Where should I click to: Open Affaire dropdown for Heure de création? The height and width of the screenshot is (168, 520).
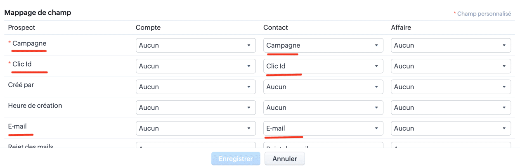(x=451, y=108)
